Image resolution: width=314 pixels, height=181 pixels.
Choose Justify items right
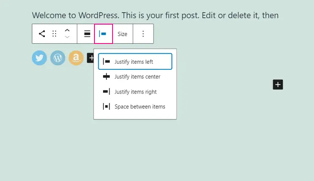click(135, 92)
